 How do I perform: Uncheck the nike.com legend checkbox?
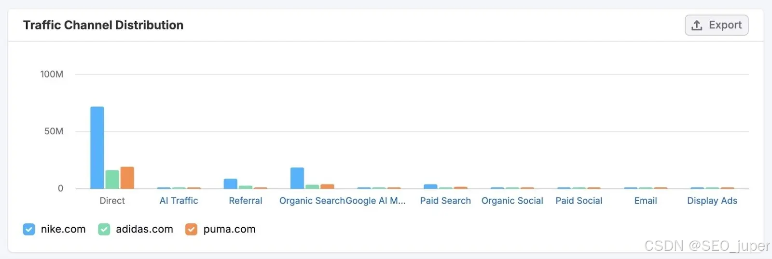coord(29,229)
